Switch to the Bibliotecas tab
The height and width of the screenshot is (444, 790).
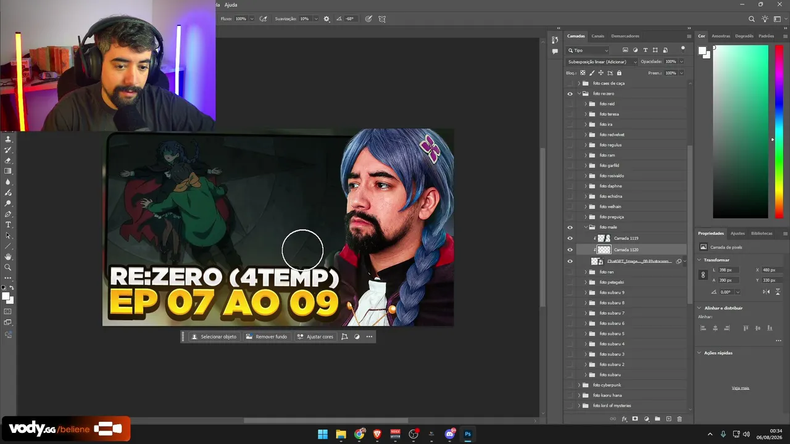762,233
